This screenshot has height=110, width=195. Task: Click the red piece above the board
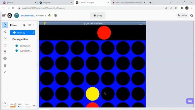tap(104, 33)
